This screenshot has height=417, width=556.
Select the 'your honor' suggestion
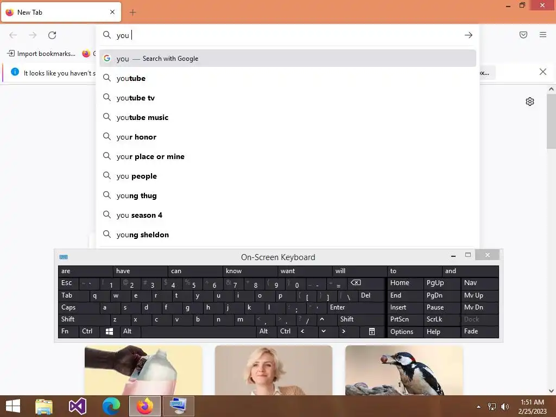click(288, 136)
